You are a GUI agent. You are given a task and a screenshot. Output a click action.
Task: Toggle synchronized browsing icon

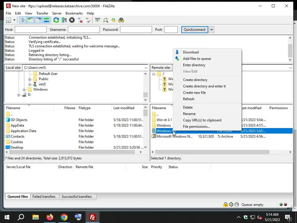point(113,20)
